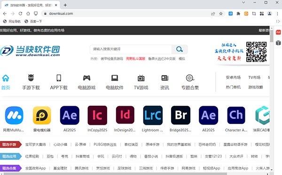Image resolution: width=282 pixels, height=175 pixels.
Task: Open the browser profile avatar
Action: pos(269,14)
